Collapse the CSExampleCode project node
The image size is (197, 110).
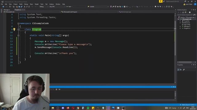click(x=179, y=19)
